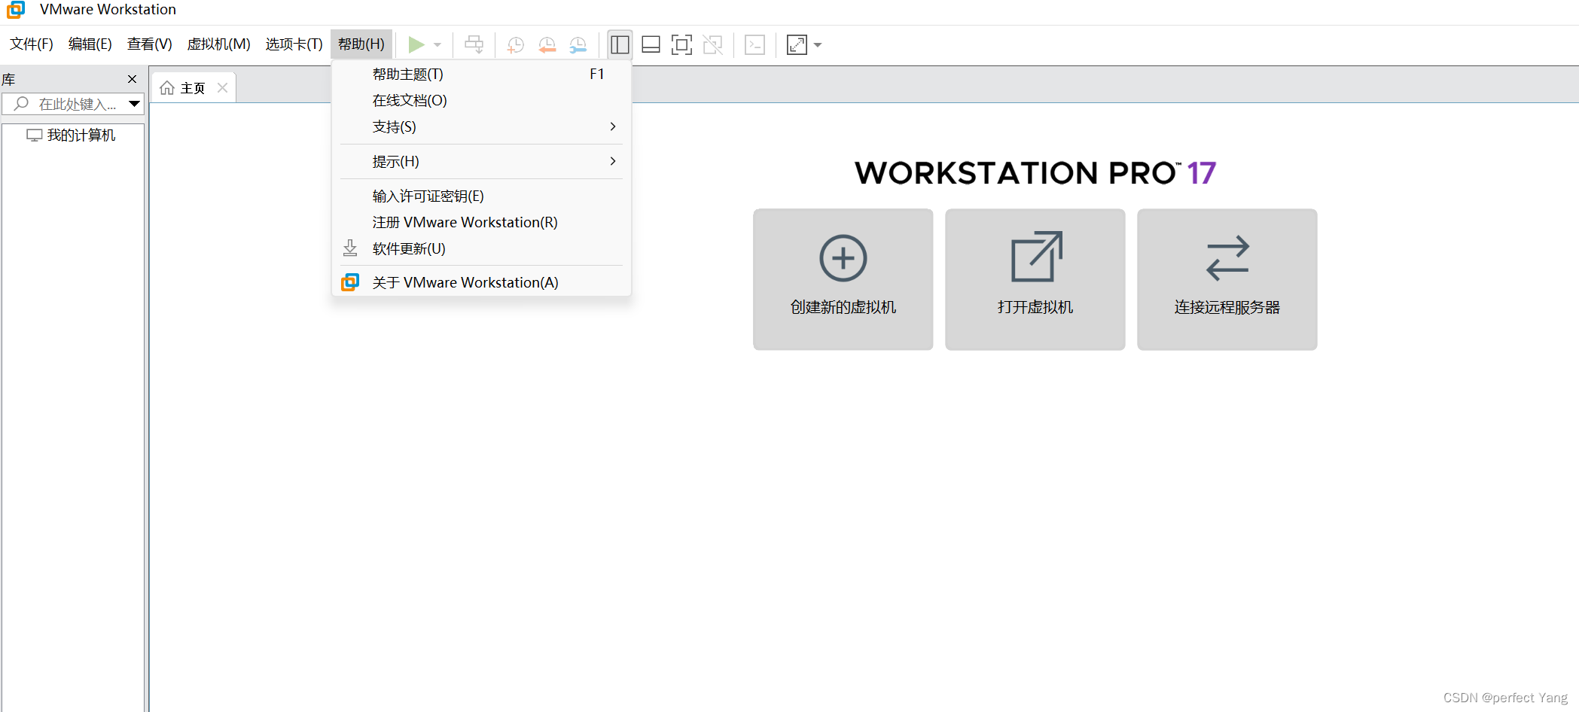Click 连接远程服务器 tile
This screenshot has height=712, width=1579.
pyautogui.click(x=1227, y=279)
